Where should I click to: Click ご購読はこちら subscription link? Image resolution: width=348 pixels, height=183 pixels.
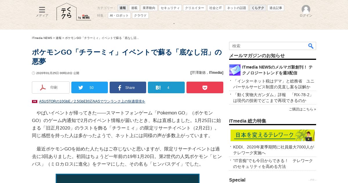pyautogui.click(x=302, y=109)
